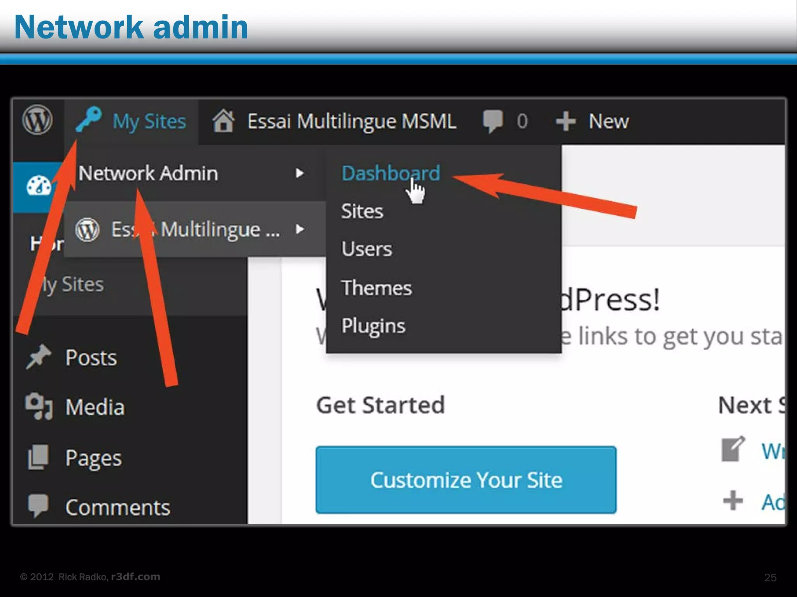Click the Media icon in sidebar
797x597 pixels.
click(x=39, y=406)
